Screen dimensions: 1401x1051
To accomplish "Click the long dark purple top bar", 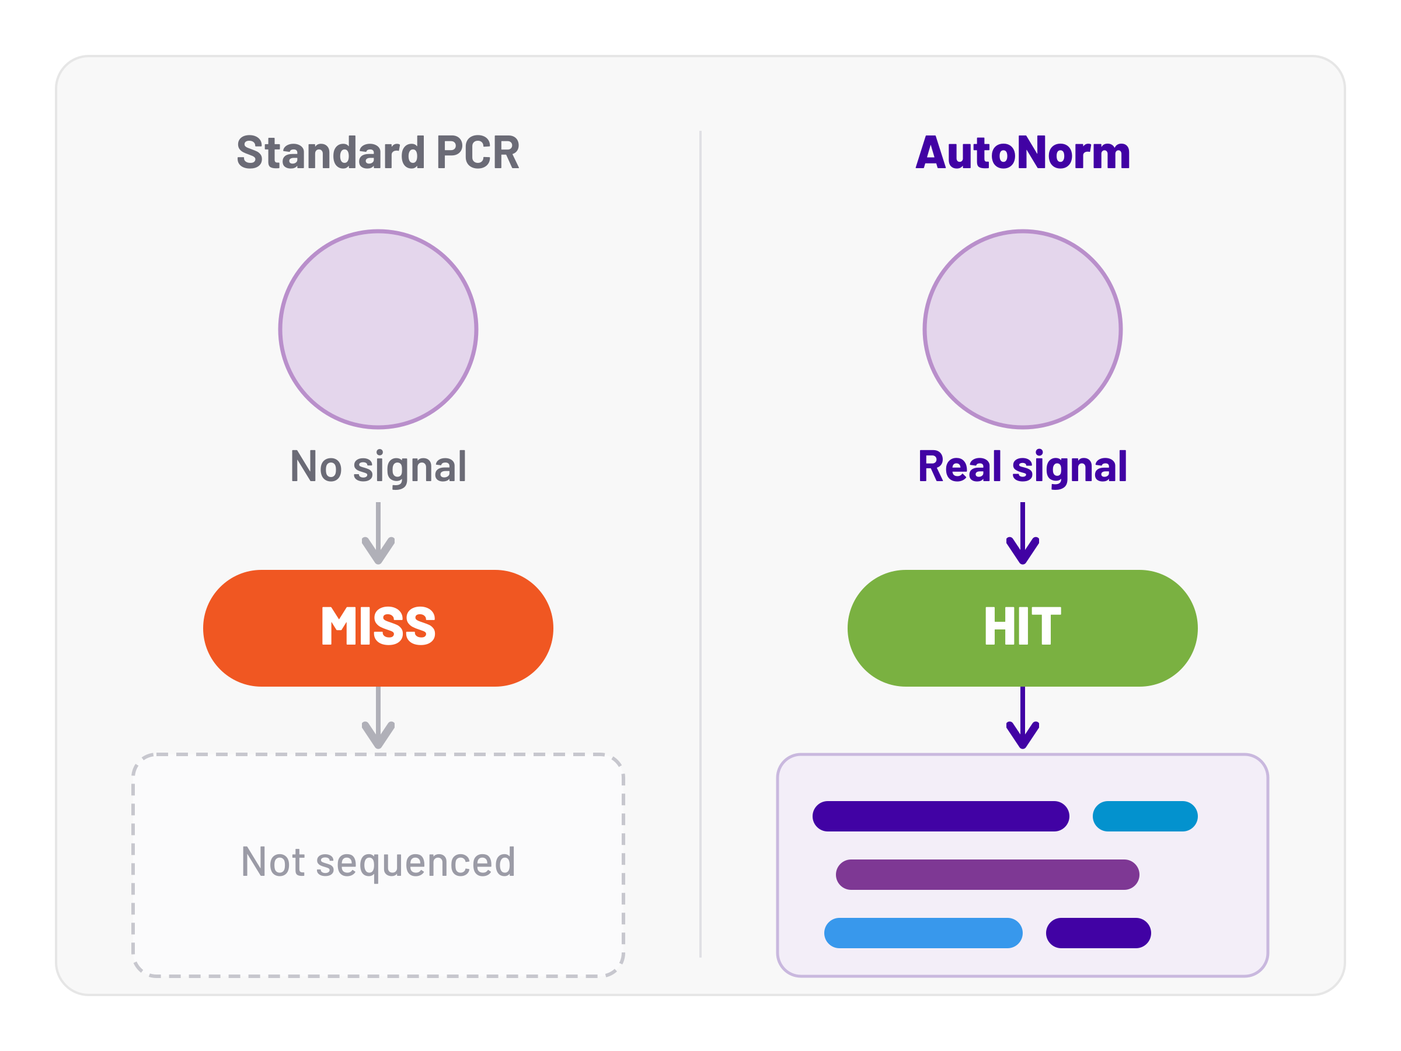I will click(x=941, y=816).
